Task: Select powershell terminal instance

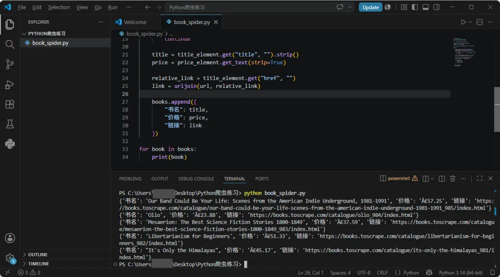Action: (x=399, y=179)
